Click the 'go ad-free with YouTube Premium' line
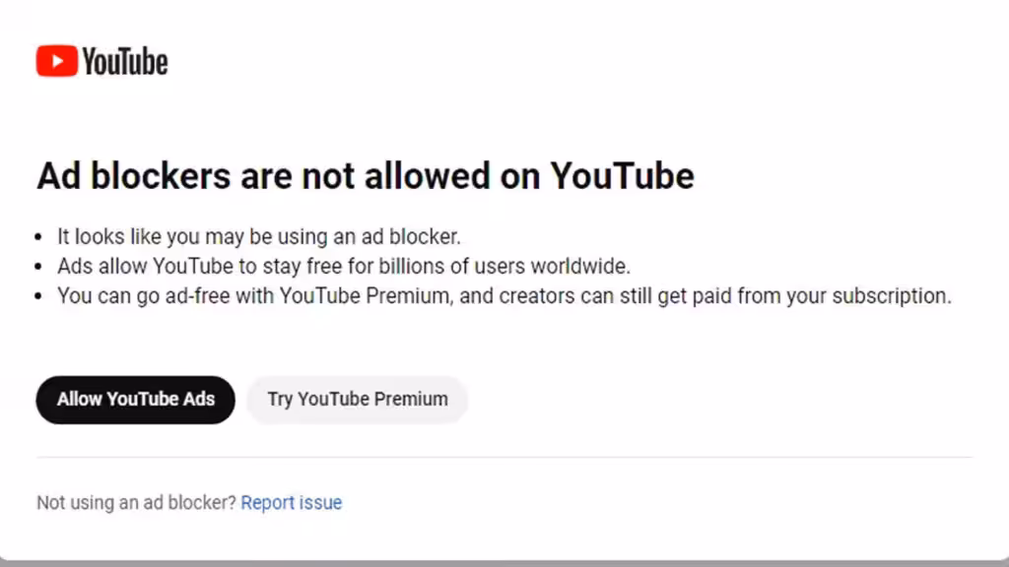The width and height of the screenshot is (1009, 567). (504, 295)
